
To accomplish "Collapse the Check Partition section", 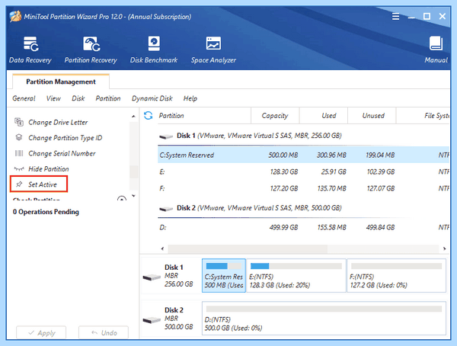I will (x=122, y=199).
